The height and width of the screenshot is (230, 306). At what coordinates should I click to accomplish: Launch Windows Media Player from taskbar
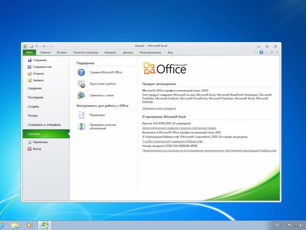tap(29, 225)
